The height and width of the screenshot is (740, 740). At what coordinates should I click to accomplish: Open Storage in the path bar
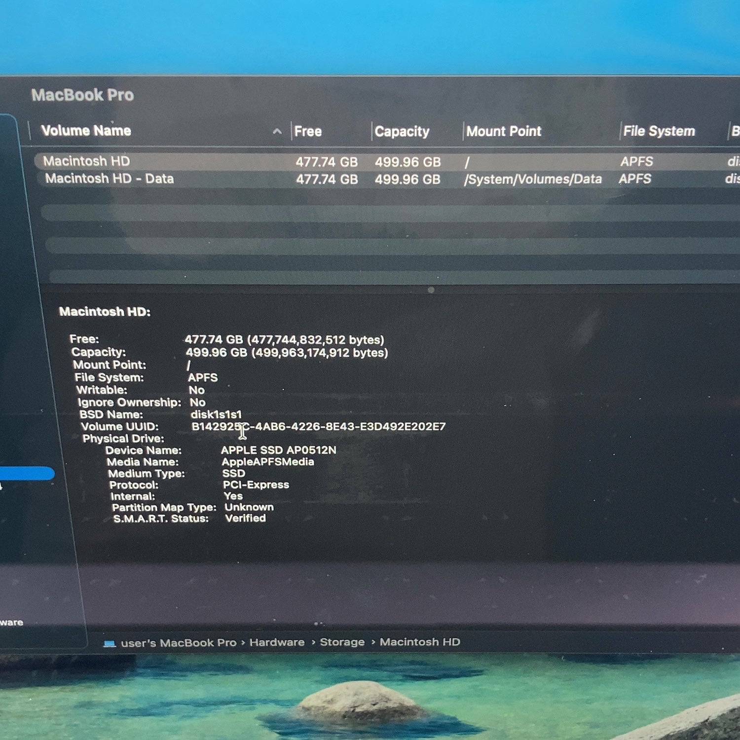(342, 642)
